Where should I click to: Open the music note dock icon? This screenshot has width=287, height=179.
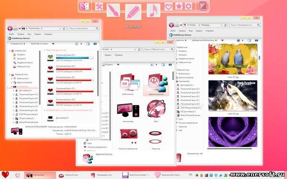coord(154,10)
